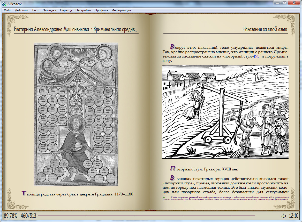Click the profile indicator <1>
The image size is (302, 222).
(284, 216)
